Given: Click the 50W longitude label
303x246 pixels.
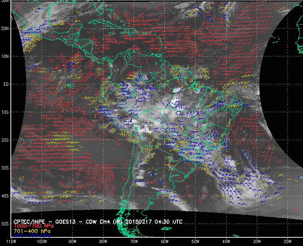Looking at the screenshot, I should pyautogui.click(x=196, y=242).
